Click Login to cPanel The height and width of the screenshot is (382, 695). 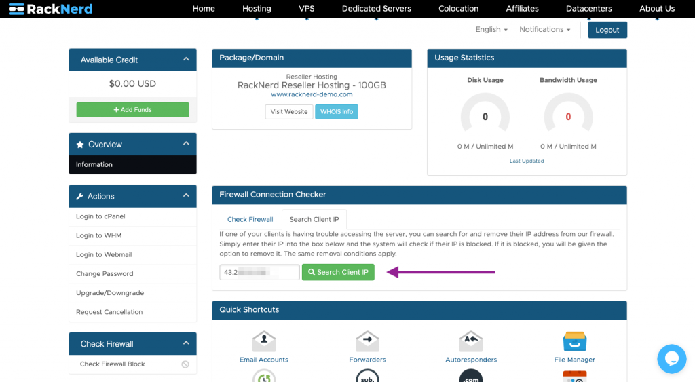click(132, 216)
